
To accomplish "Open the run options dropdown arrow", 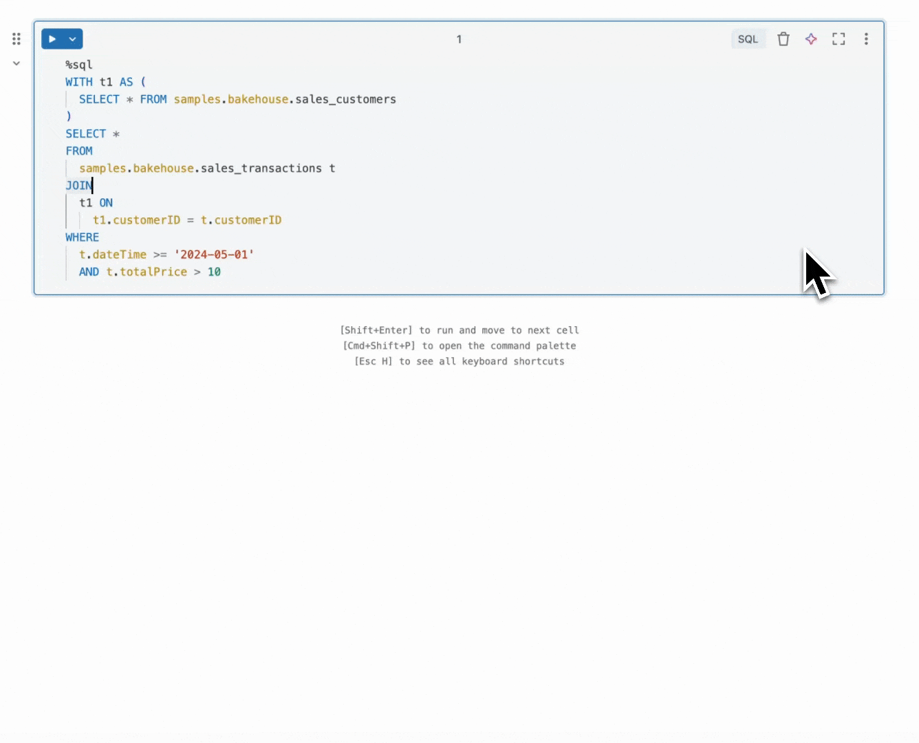I will pos(72,39).
